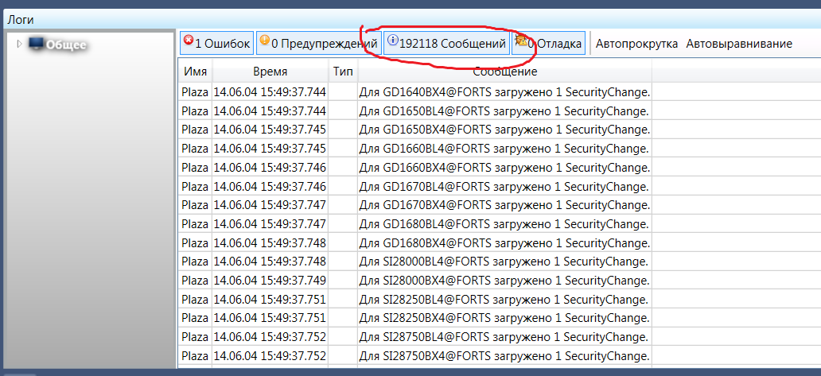Image resolution: width=821 pixels, height=376 pixels.
Task: Sort by the Сообщение column header
Action: (x=504, y=72)
